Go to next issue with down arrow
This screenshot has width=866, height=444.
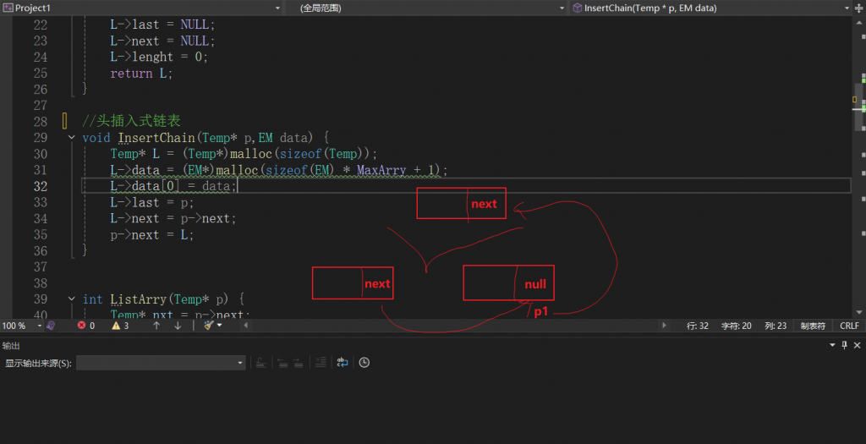point(178,326)
